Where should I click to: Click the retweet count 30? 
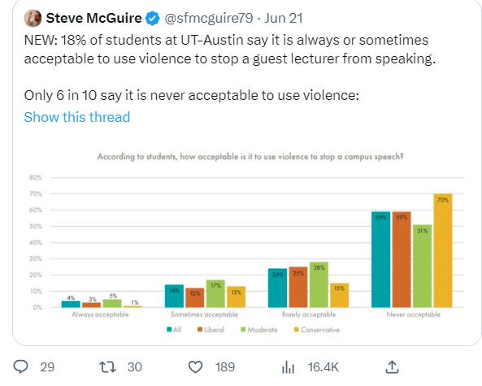click(x=135, y=367)
